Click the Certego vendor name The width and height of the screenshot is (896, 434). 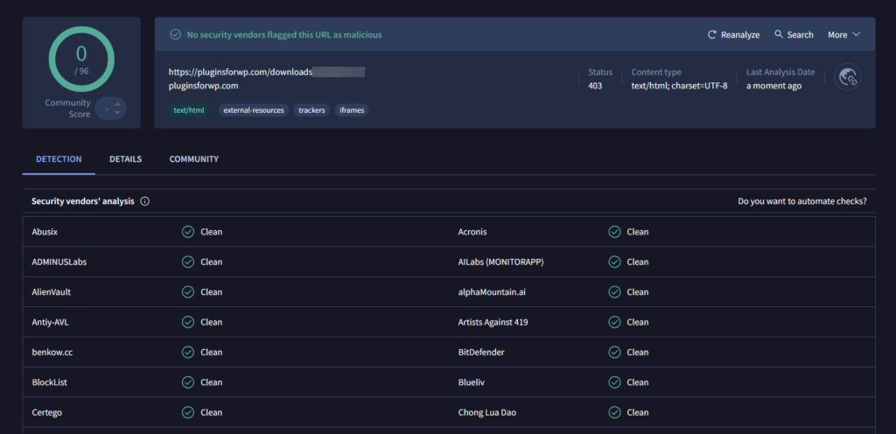(x=47, y=412)
